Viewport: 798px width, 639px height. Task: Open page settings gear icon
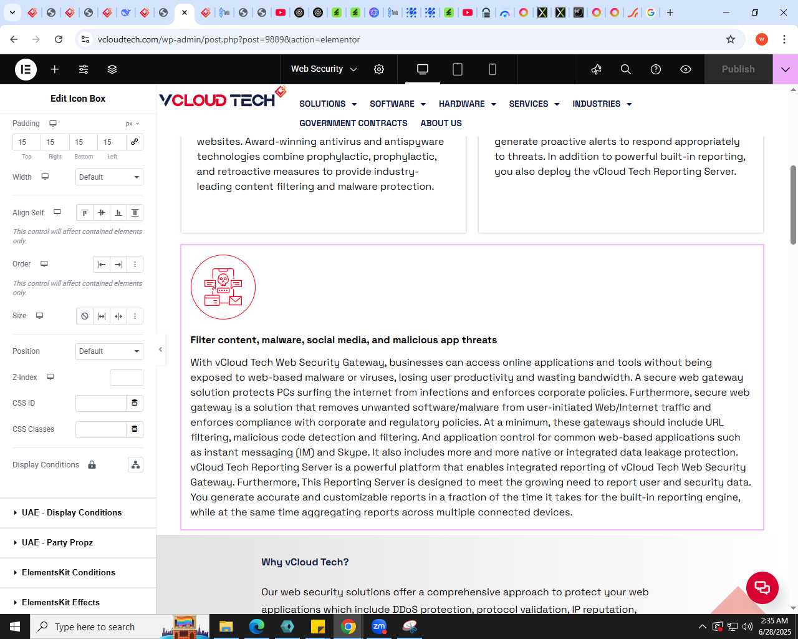(x=379, y=69)
